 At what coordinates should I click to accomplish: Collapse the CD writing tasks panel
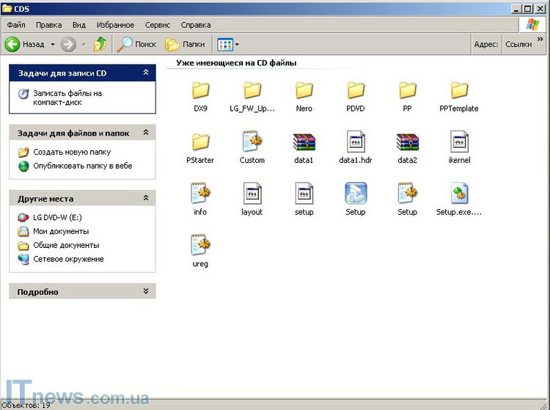[146, 73]
